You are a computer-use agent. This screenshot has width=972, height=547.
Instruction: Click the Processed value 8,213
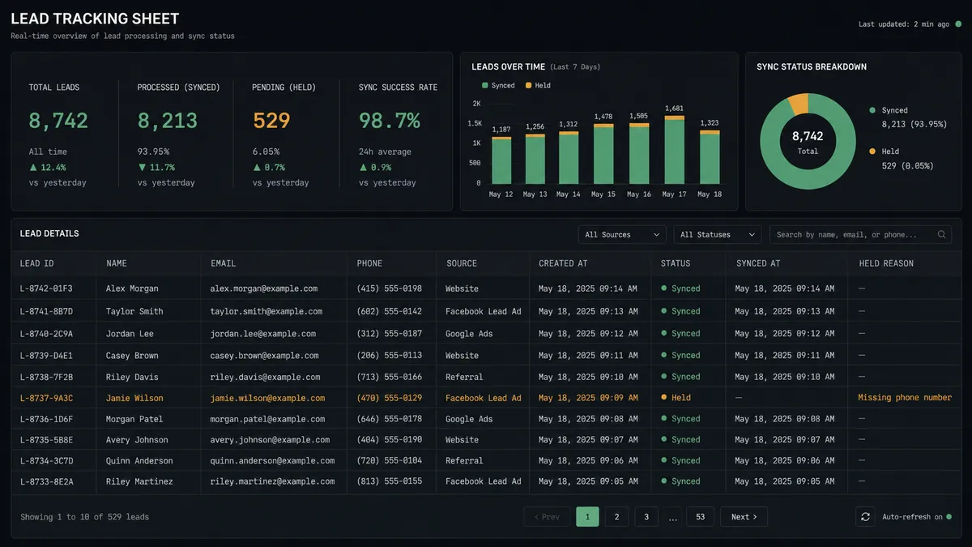pyautogui.click(x=168, y=121)
